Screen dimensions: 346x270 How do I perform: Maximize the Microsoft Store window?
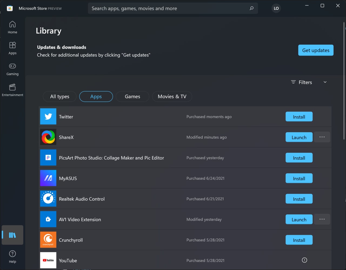point(322,5)
